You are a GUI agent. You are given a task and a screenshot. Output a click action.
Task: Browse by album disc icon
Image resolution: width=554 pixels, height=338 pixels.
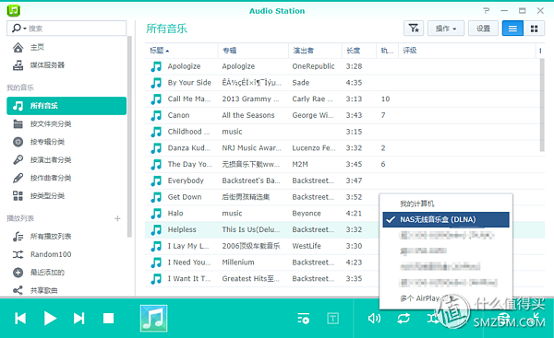[18, 142]
